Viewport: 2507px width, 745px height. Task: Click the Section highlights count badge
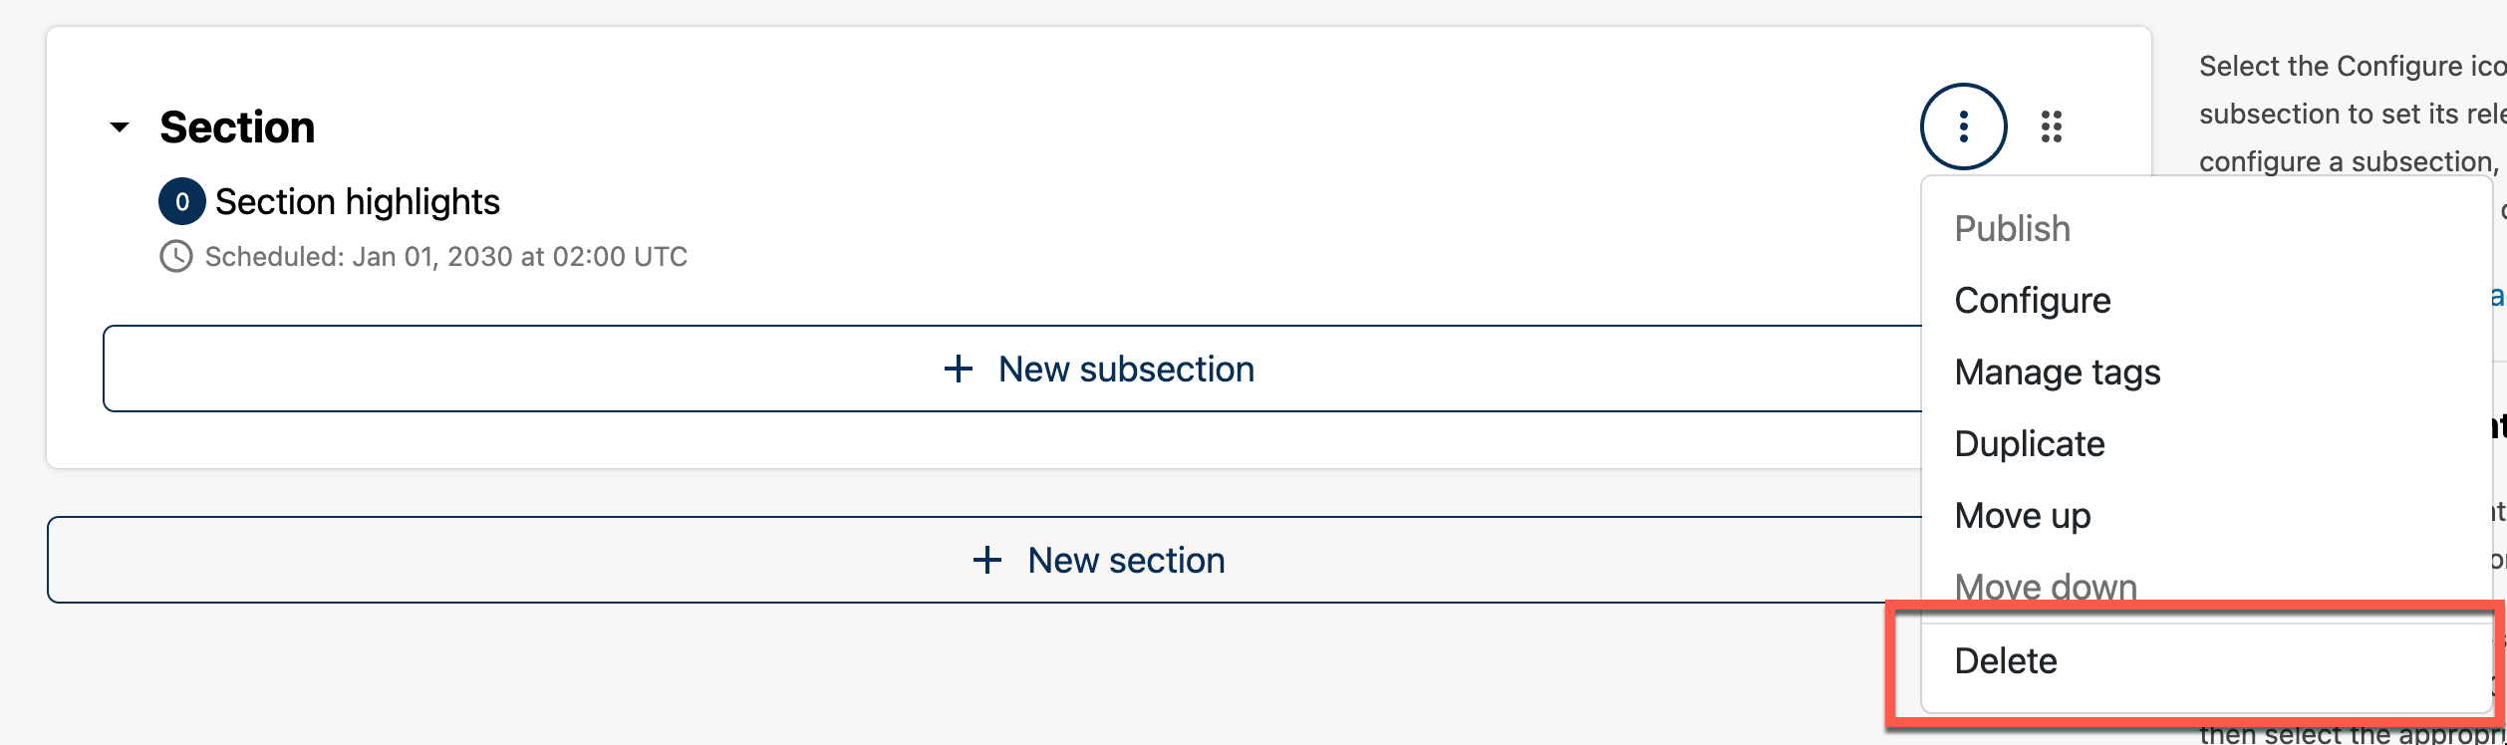(181, 202)
